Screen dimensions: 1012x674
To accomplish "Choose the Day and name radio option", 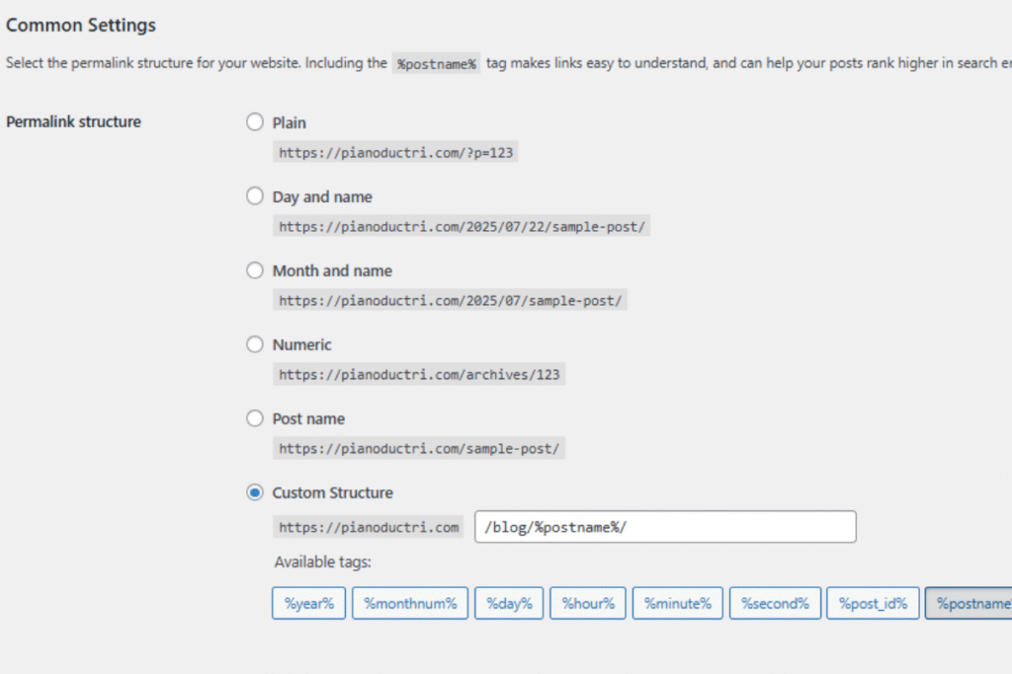I will [255, 196].
